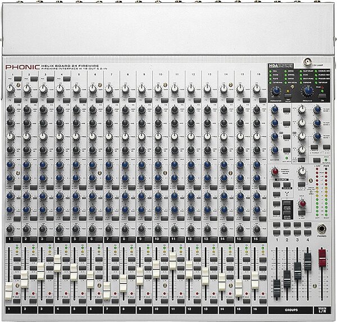The image size is (337, 322).
Task: Click the GROUPS label below group faders
Action: (292, 310)
